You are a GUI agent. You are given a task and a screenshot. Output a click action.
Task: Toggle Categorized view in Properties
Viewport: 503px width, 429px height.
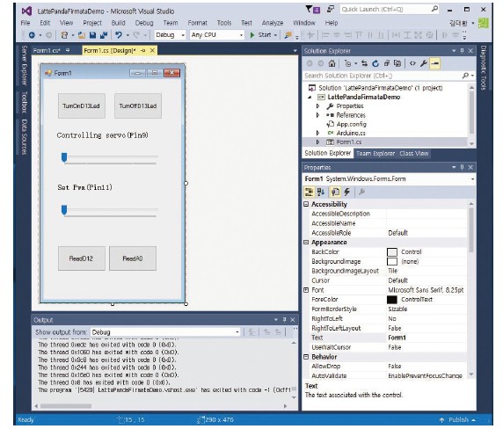pyautogui.click(x=310, y=192)
